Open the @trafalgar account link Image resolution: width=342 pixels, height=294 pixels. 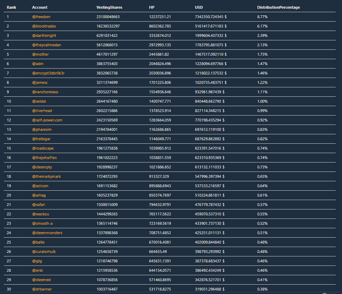41,139
